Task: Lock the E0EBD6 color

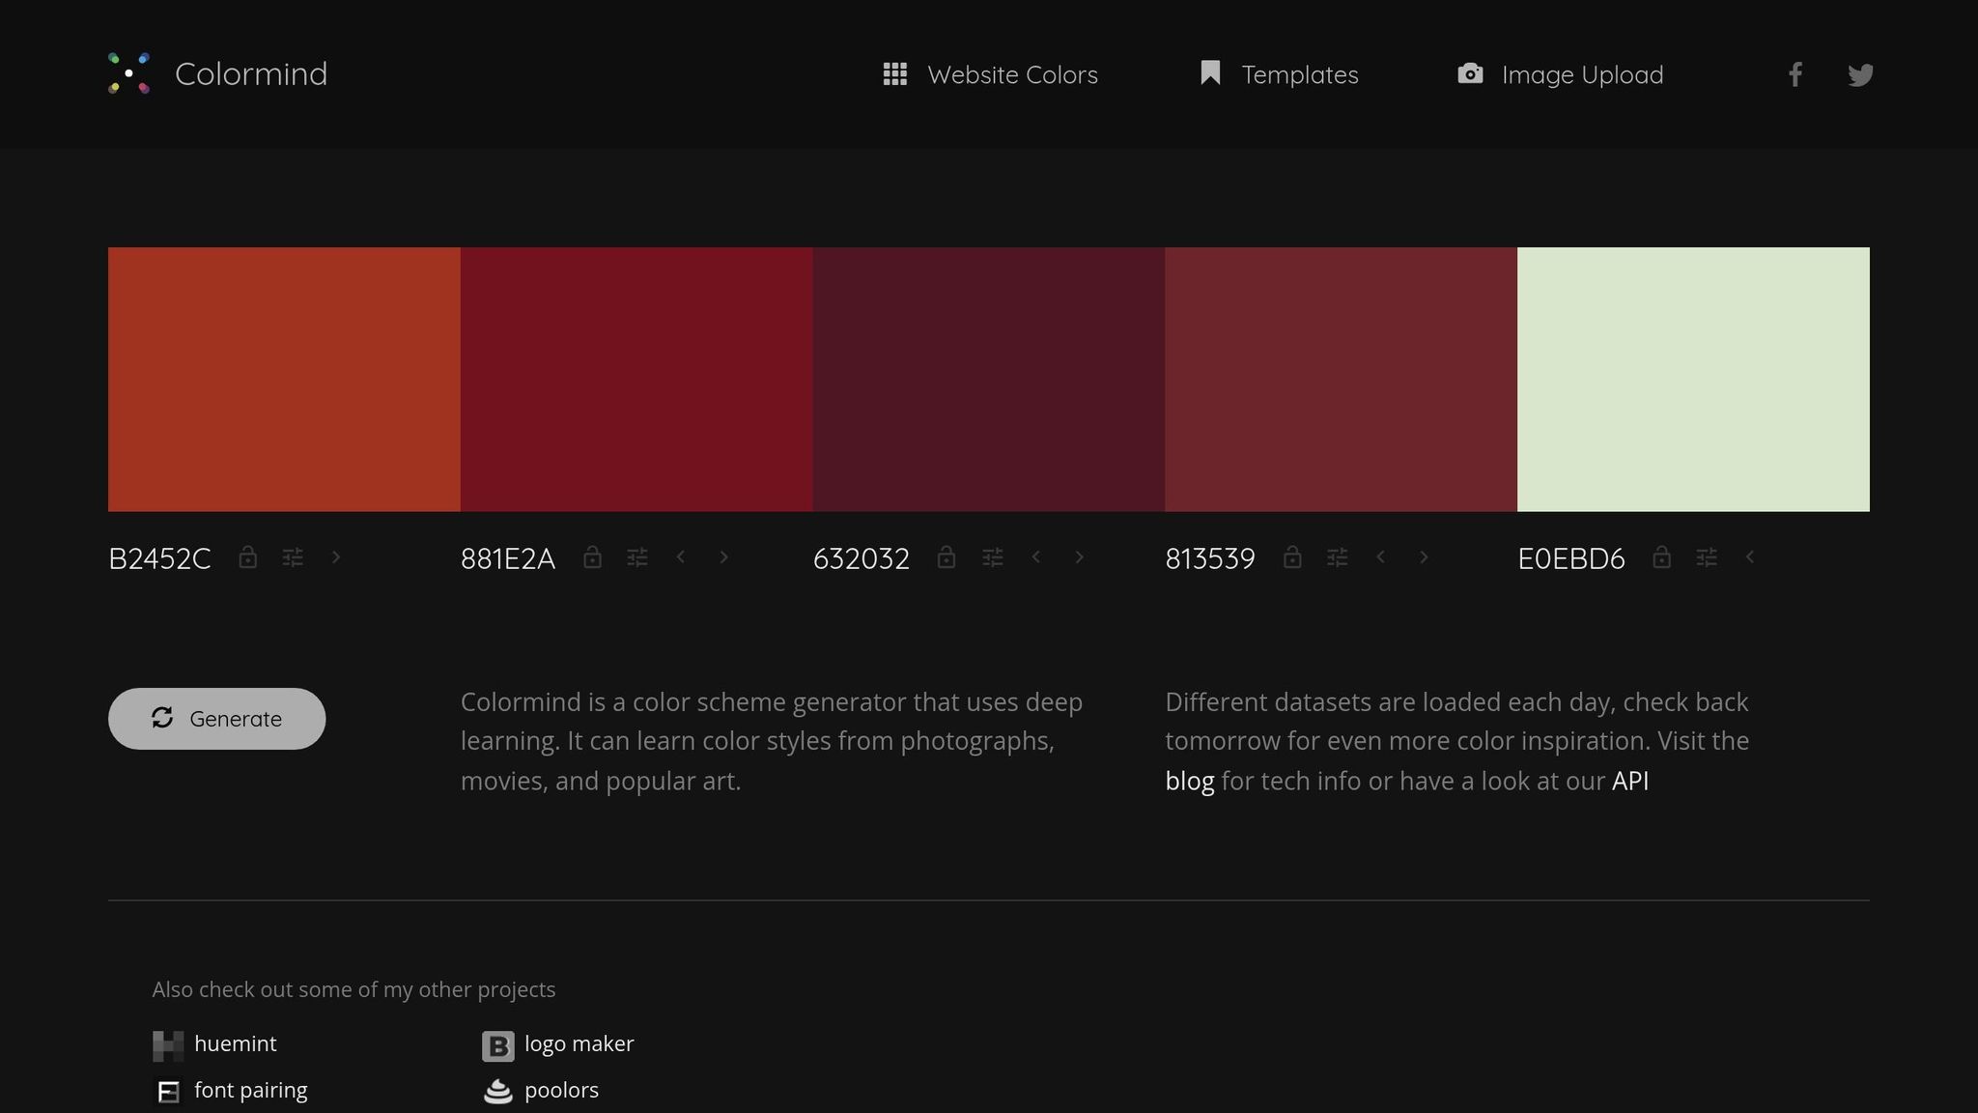Action: tap(1661, 558)
